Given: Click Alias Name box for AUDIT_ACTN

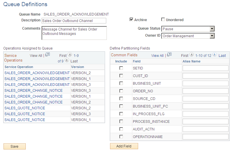Looking at the screenshot, I should tap(205, 129).
